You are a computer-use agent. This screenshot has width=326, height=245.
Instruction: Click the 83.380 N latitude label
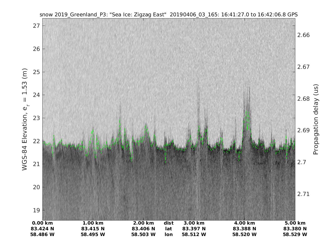coord(295,229)
